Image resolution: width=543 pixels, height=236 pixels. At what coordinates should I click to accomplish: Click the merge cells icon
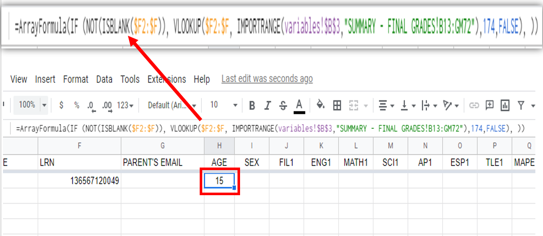[354, 105]
